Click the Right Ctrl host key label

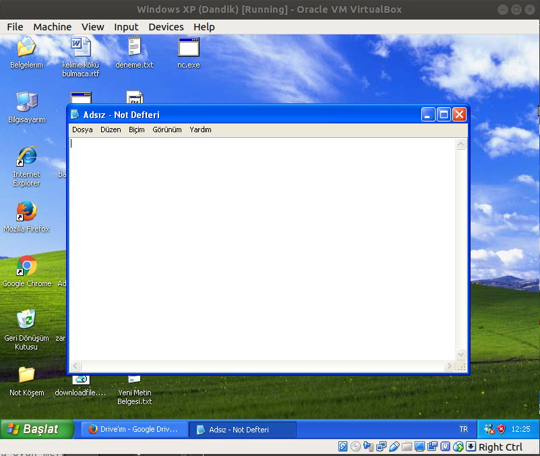coord(500,447)
